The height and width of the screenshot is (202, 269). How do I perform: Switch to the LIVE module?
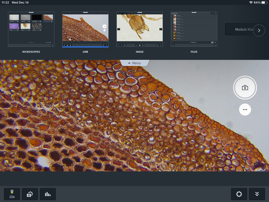(85, 29)
